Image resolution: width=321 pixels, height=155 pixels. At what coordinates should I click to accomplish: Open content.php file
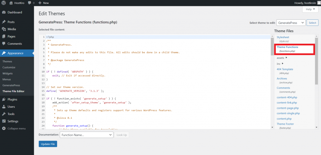tap(284, 119)
